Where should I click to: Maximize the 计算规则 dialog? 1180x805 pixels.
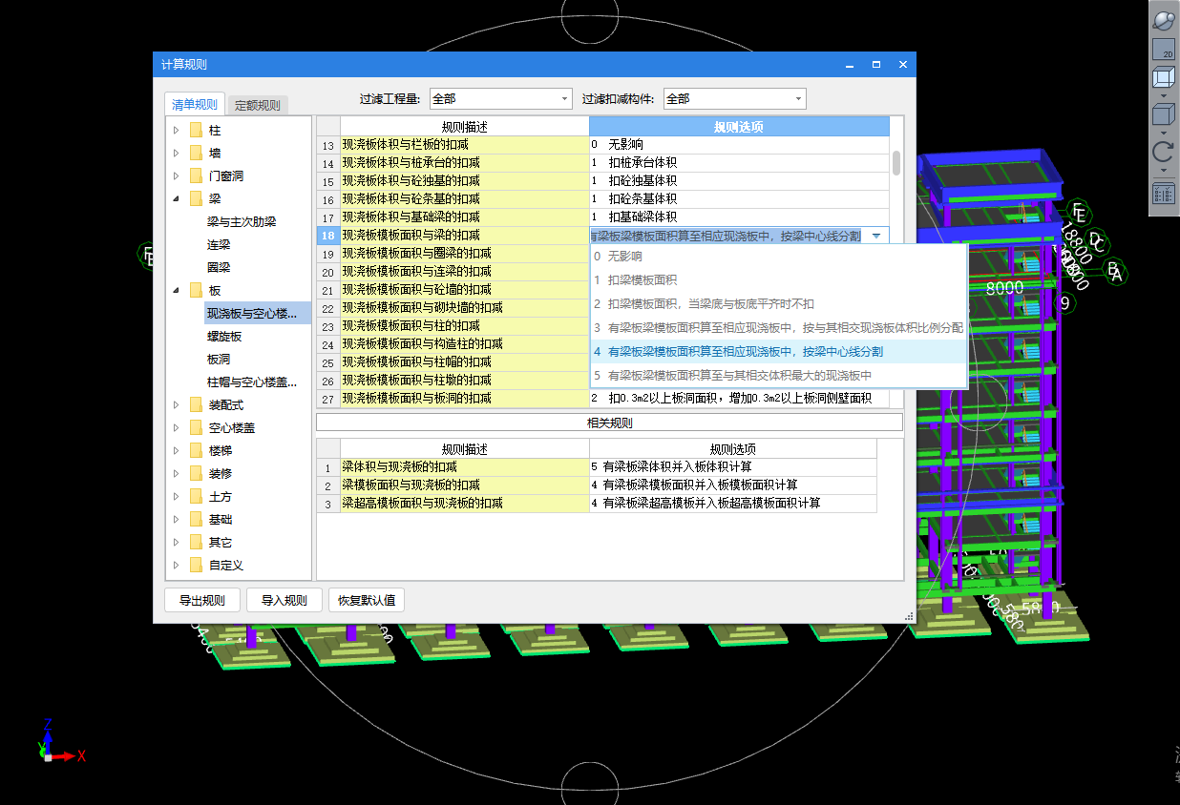(x=875, y=65)
